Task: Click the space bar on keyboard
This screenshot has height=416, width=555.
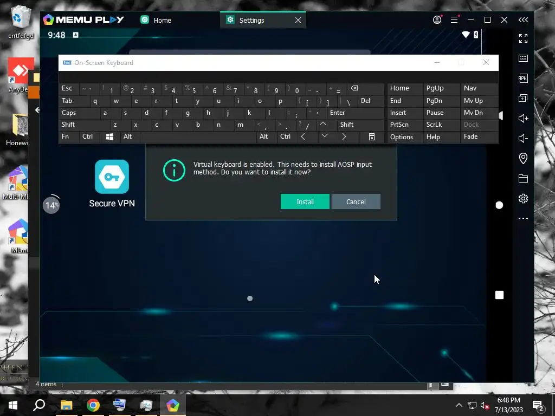Action: 198,137
